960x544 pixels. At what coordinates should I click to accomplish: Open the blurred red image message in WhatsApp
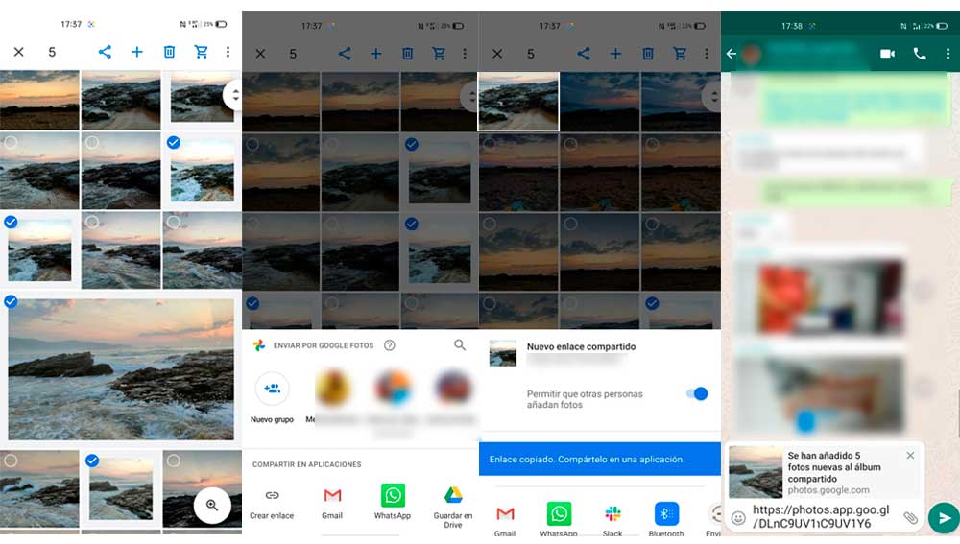[x=821, y=297]
